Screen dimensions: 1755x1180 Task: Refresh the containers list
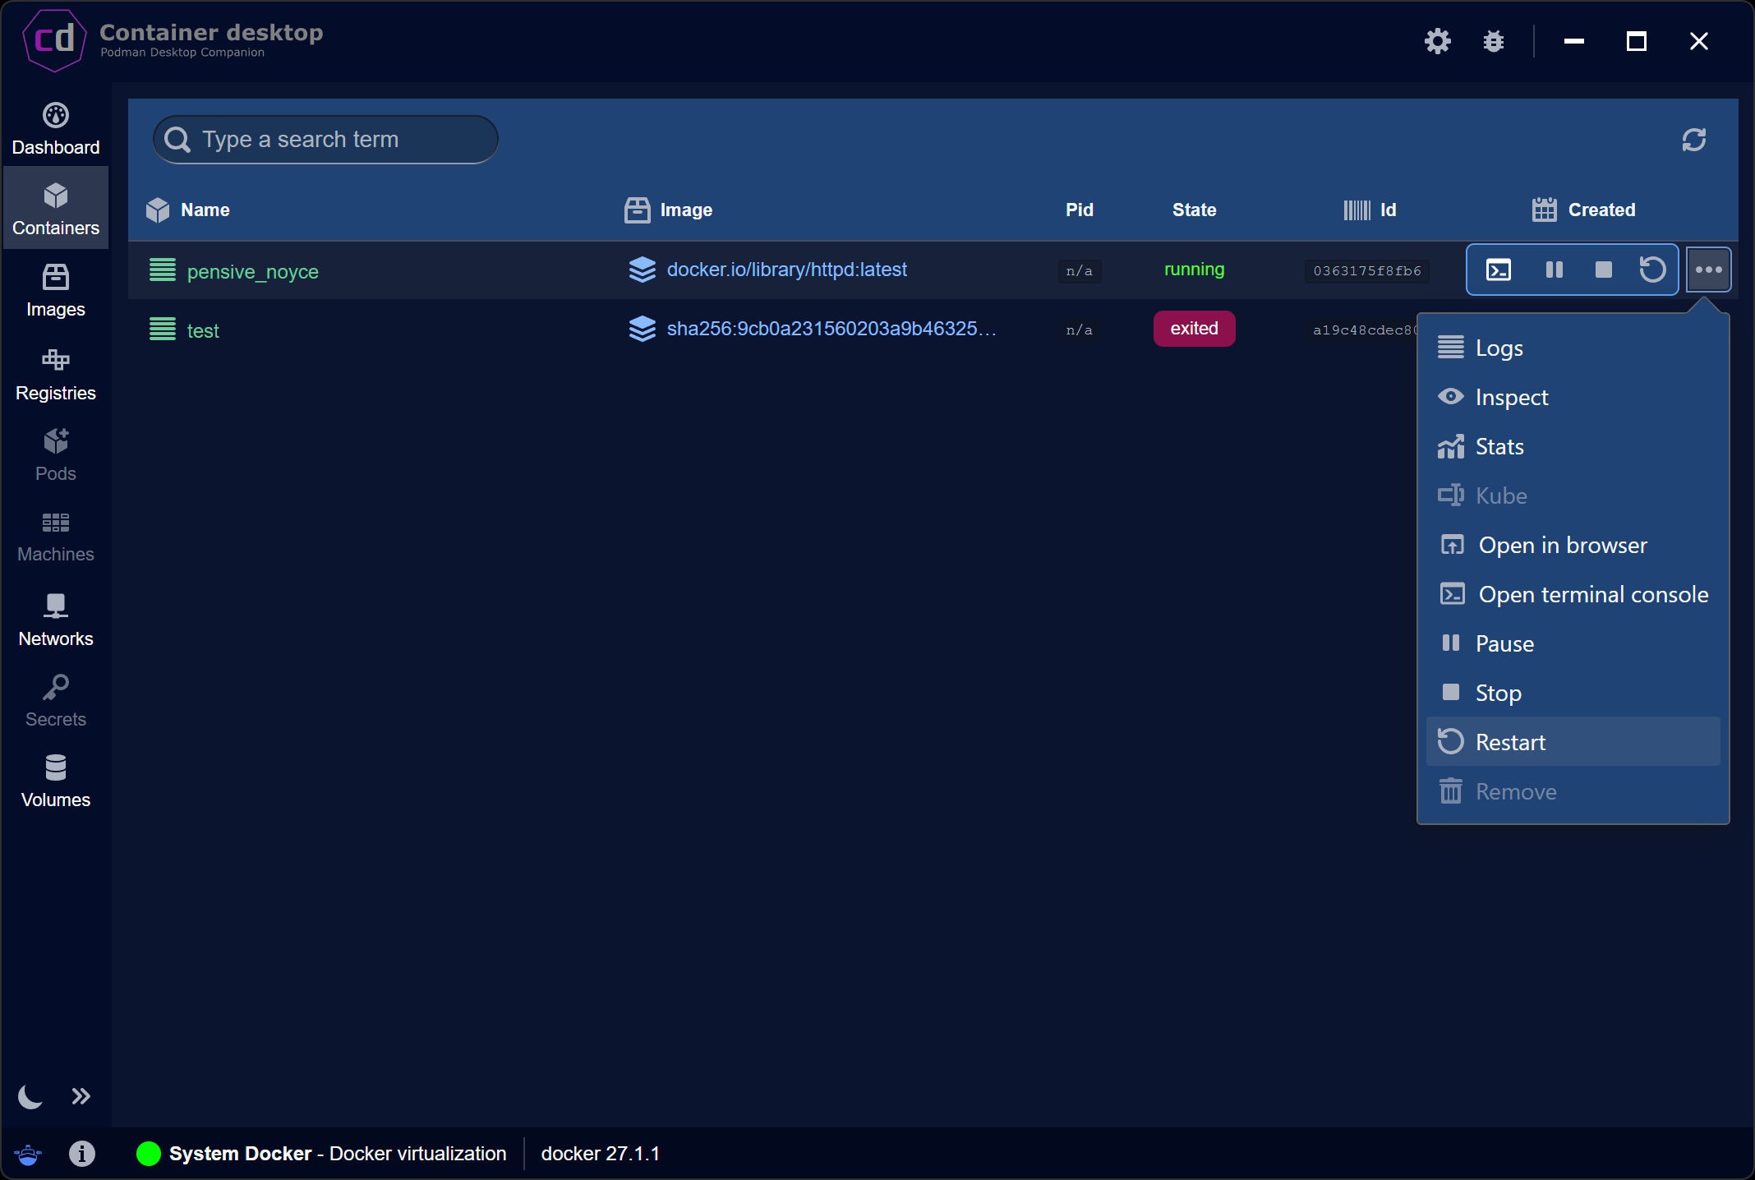click(1693, 140)
